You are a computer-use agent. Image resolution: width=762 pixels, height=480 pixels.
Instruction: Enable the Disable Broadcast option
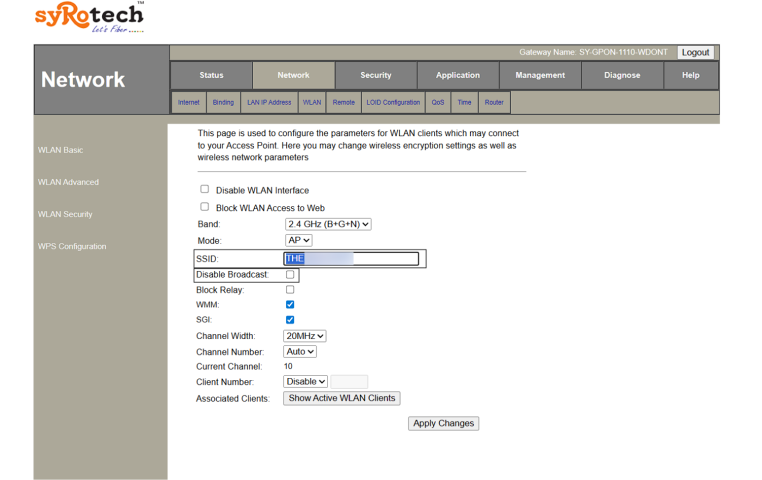290,275
